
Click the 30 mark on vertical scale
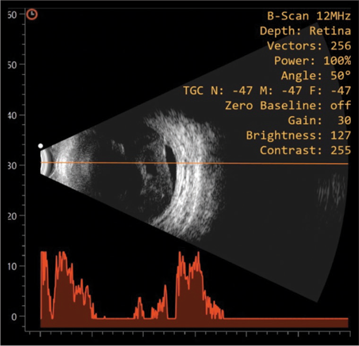click(x=12, y=166)
